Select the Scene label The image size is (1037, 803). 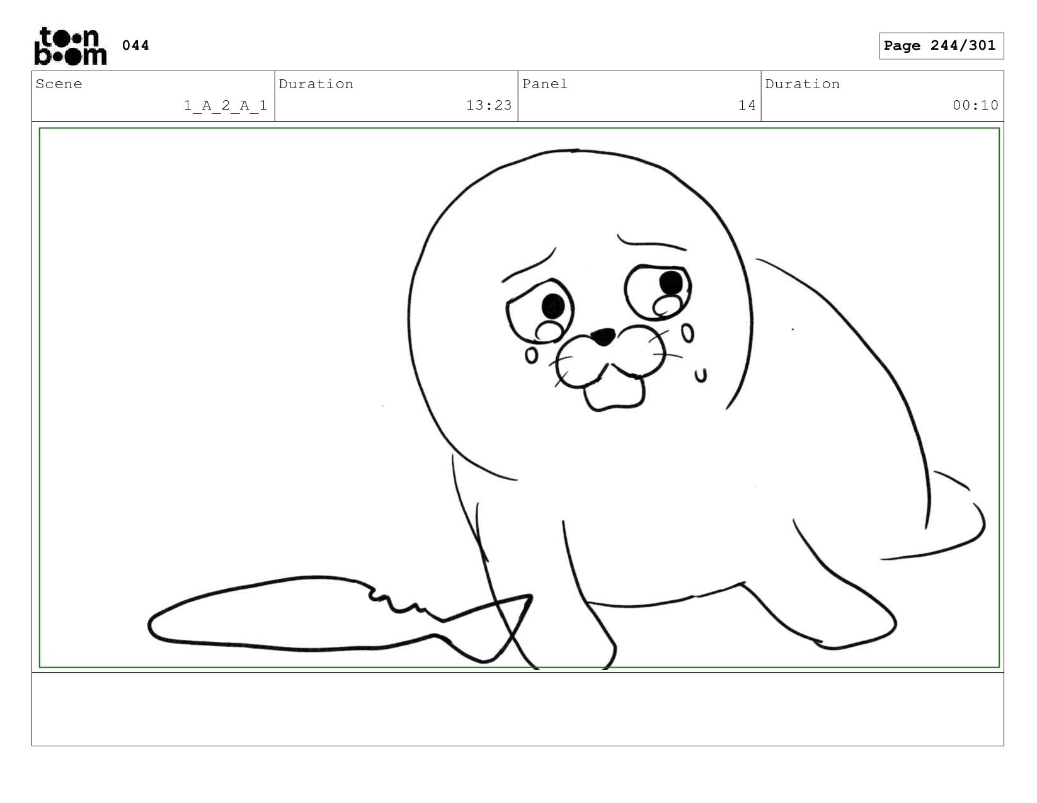pyautogui.click(x=59, y=84)
